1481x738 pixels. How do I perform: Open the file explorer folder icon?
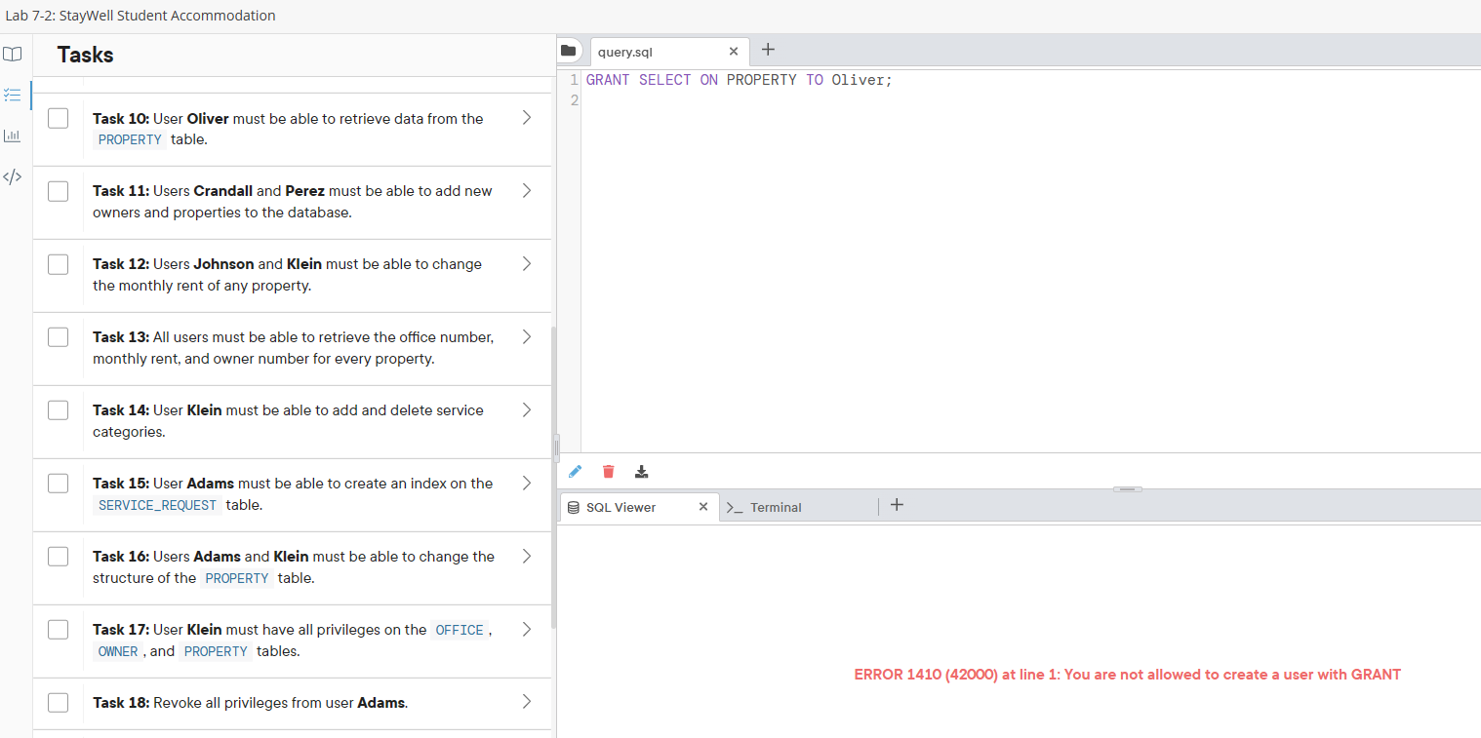click(570, 50)
